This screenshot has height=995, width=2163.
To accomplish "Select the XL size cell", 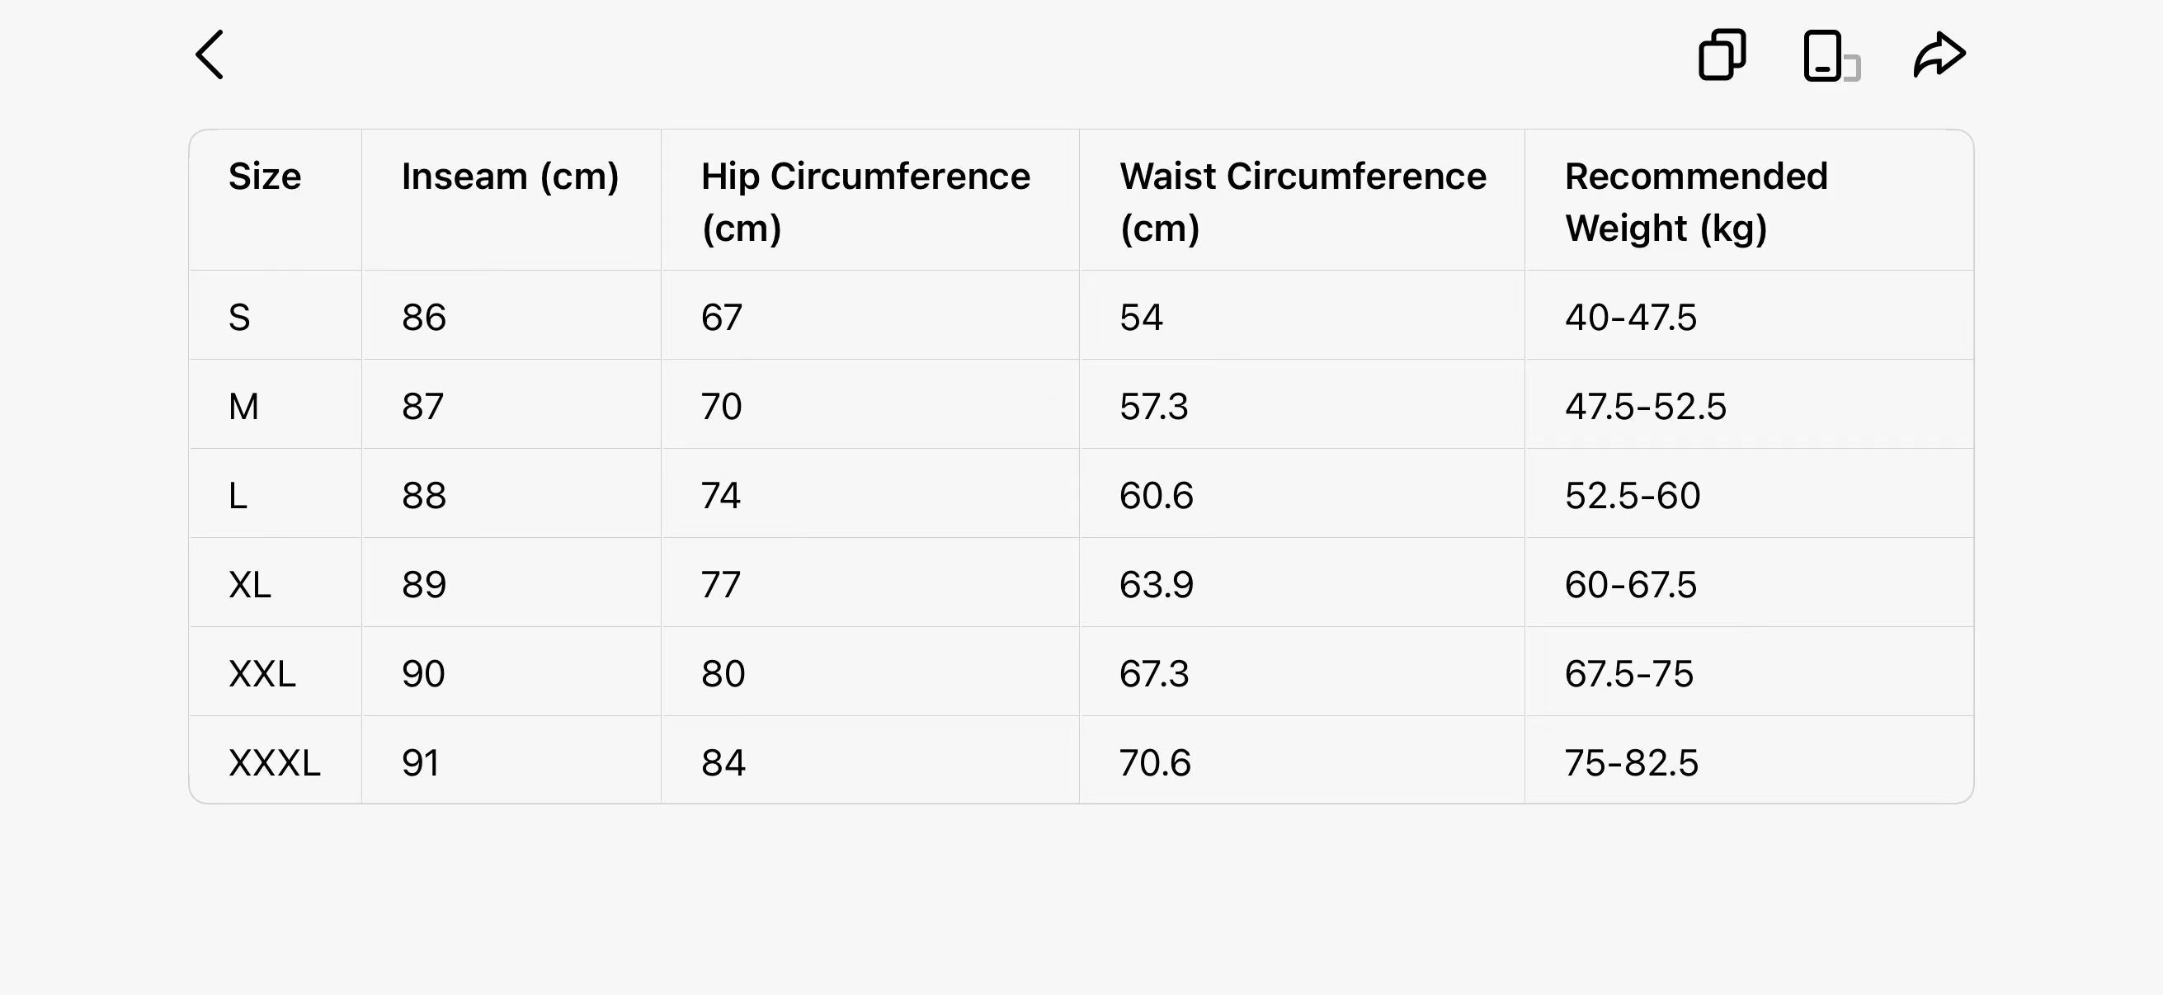I will (249, 584).
